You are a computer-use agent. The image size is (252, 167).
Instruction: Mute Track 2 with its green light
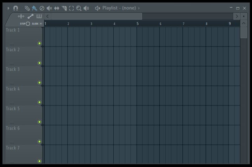[x=39, y=63]
